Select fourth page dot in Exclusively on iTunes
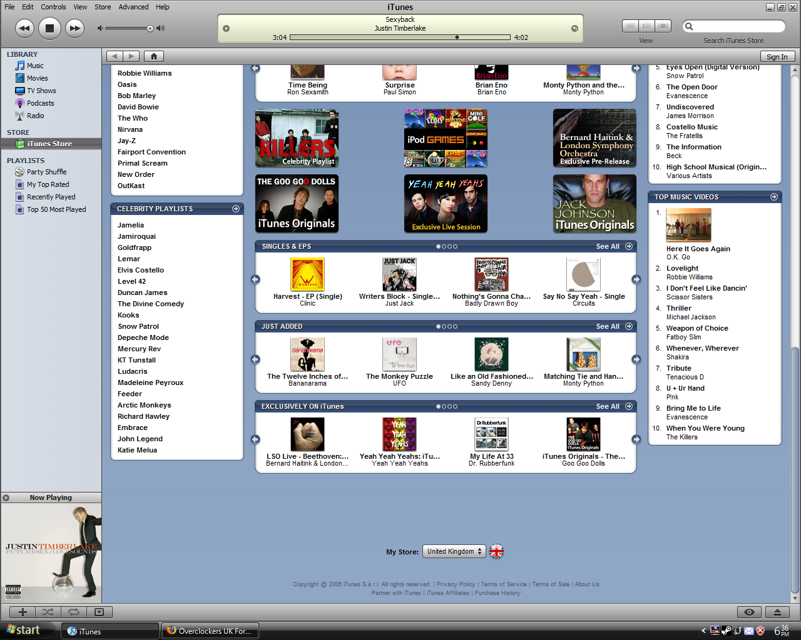The image size is (801, 640). (455, 406)
